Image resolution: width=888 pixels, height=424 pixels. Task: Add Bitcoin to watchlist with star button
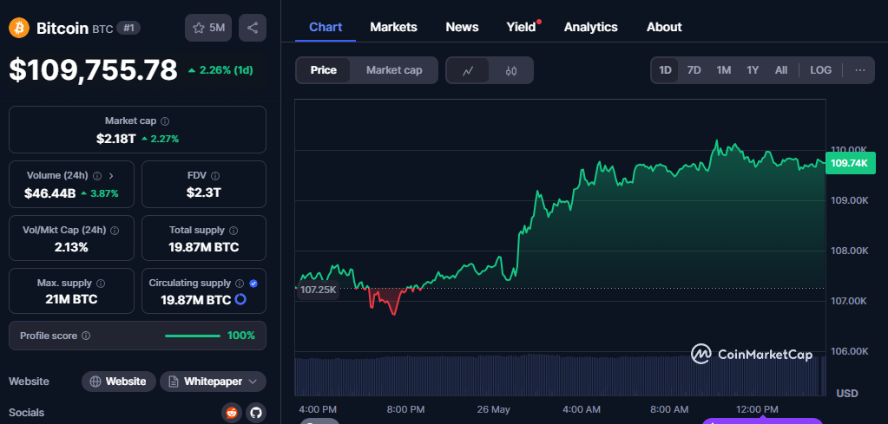(208, 28)
